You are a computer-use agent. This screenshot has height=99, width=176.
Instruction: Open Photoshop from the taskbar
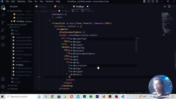[84, 97]
